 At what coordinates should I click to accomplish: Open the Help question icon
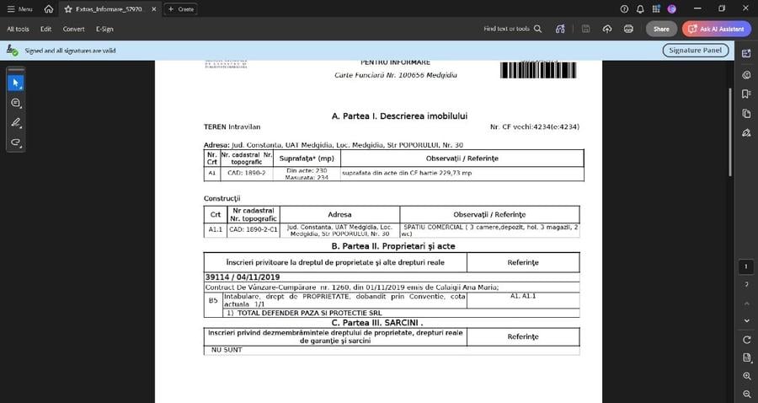point(624,9)
